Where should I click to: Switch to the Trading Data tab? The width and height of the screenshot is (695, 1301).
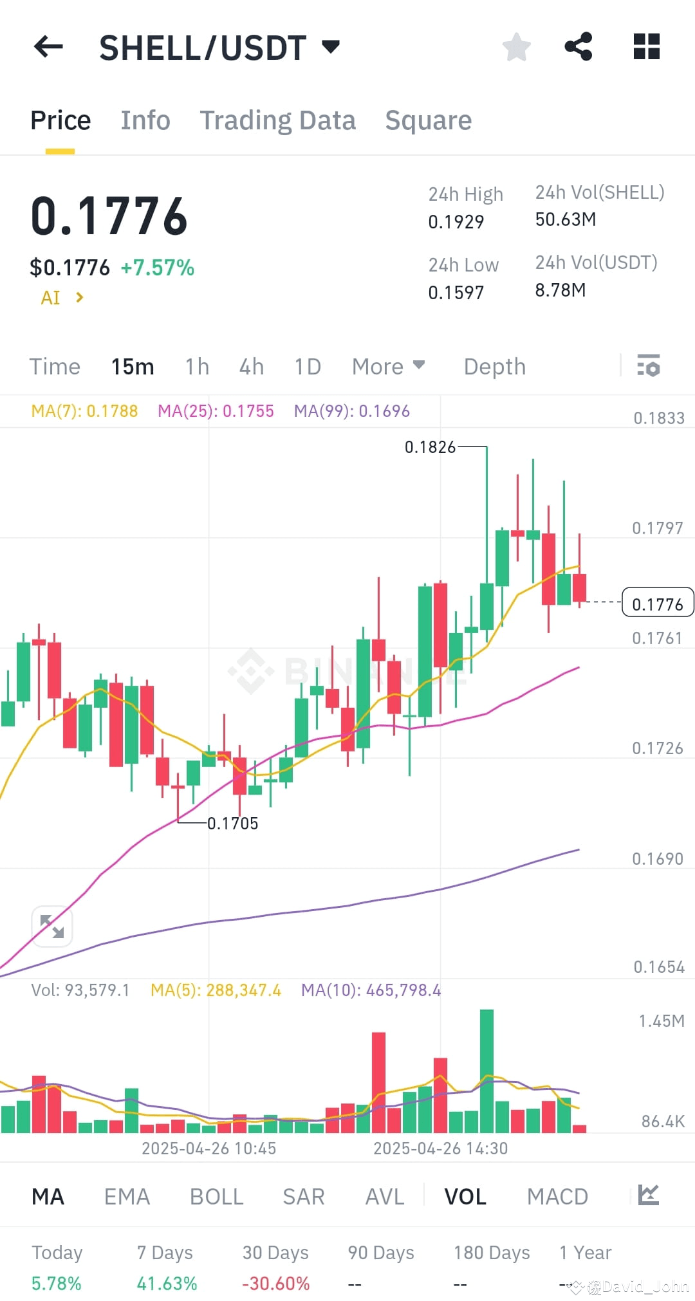(277, 120)
